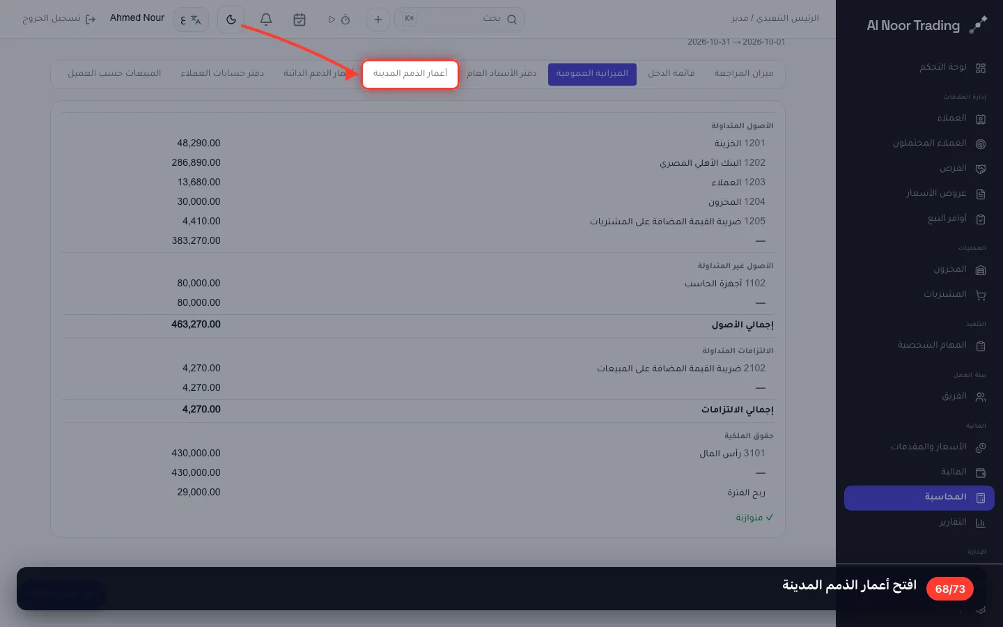Open المبيعات حسب العميل tab
This screenshot has height=627, width=1003.
pos(114,74)
